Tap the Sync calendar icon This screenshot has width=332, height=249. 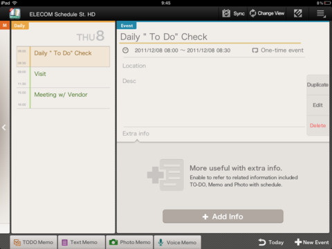pyautogui.click(x=226, y=13)
